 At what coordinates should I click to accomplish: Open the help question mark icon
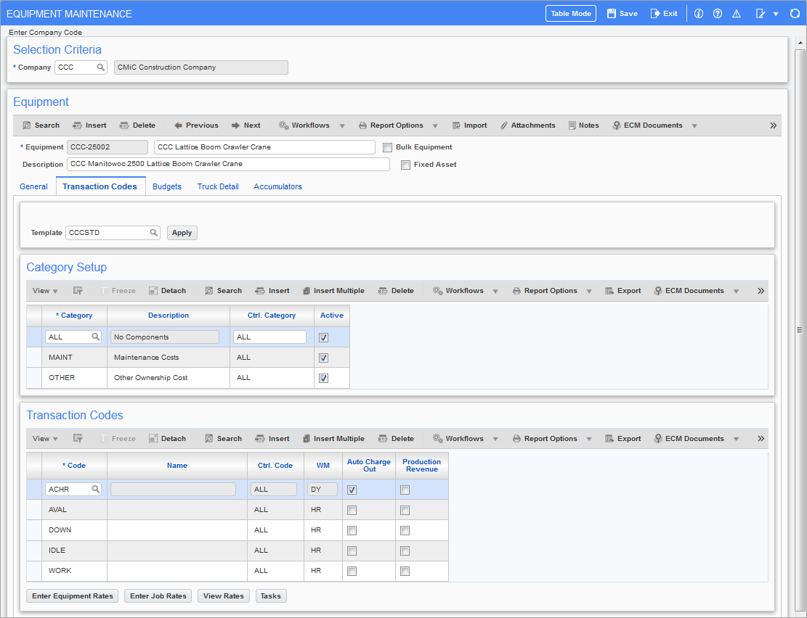(718, 14)
